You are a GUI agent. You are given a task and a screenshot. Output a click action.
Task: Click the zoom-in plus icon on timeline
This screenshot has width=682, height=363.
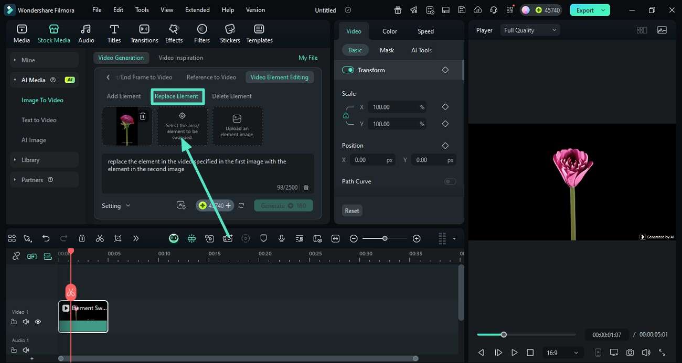coord(417,238)
